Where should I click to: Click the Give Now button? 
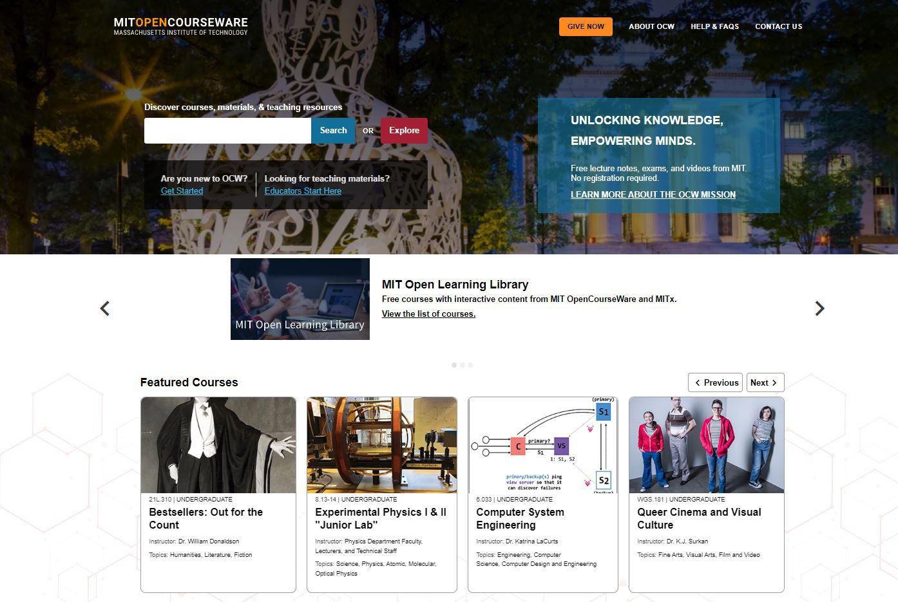[x=586, y=26]
